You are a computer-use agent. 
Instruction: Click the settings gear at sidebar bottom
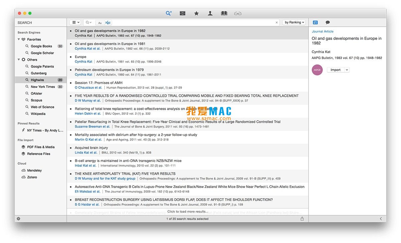point(18,219)
